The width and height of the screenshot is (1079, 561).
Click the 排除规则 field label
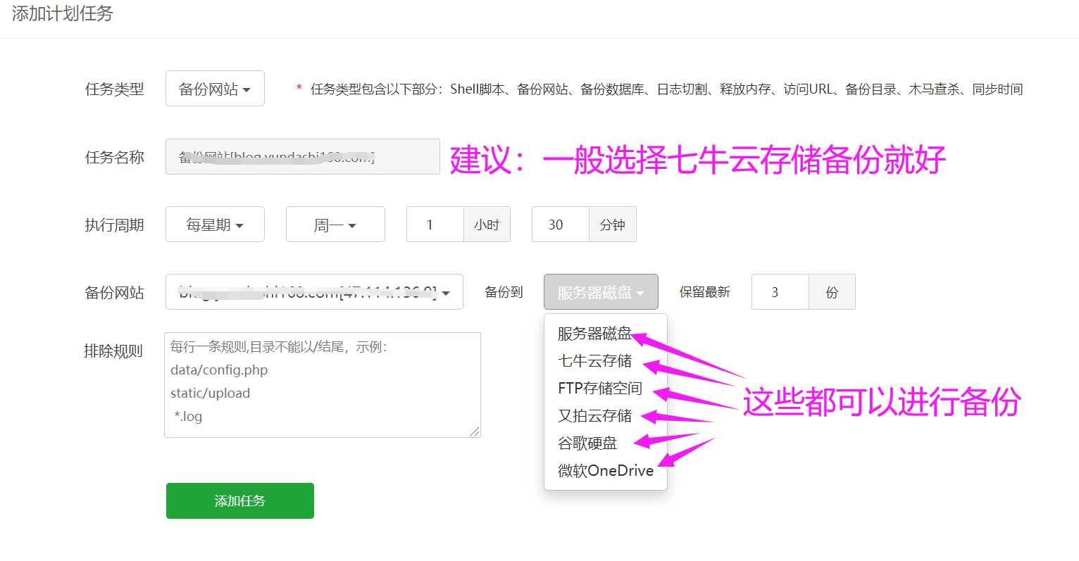113,351
